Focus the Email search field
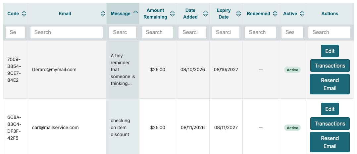Viewport: 357px width, 154px height. tap(67, 32)
